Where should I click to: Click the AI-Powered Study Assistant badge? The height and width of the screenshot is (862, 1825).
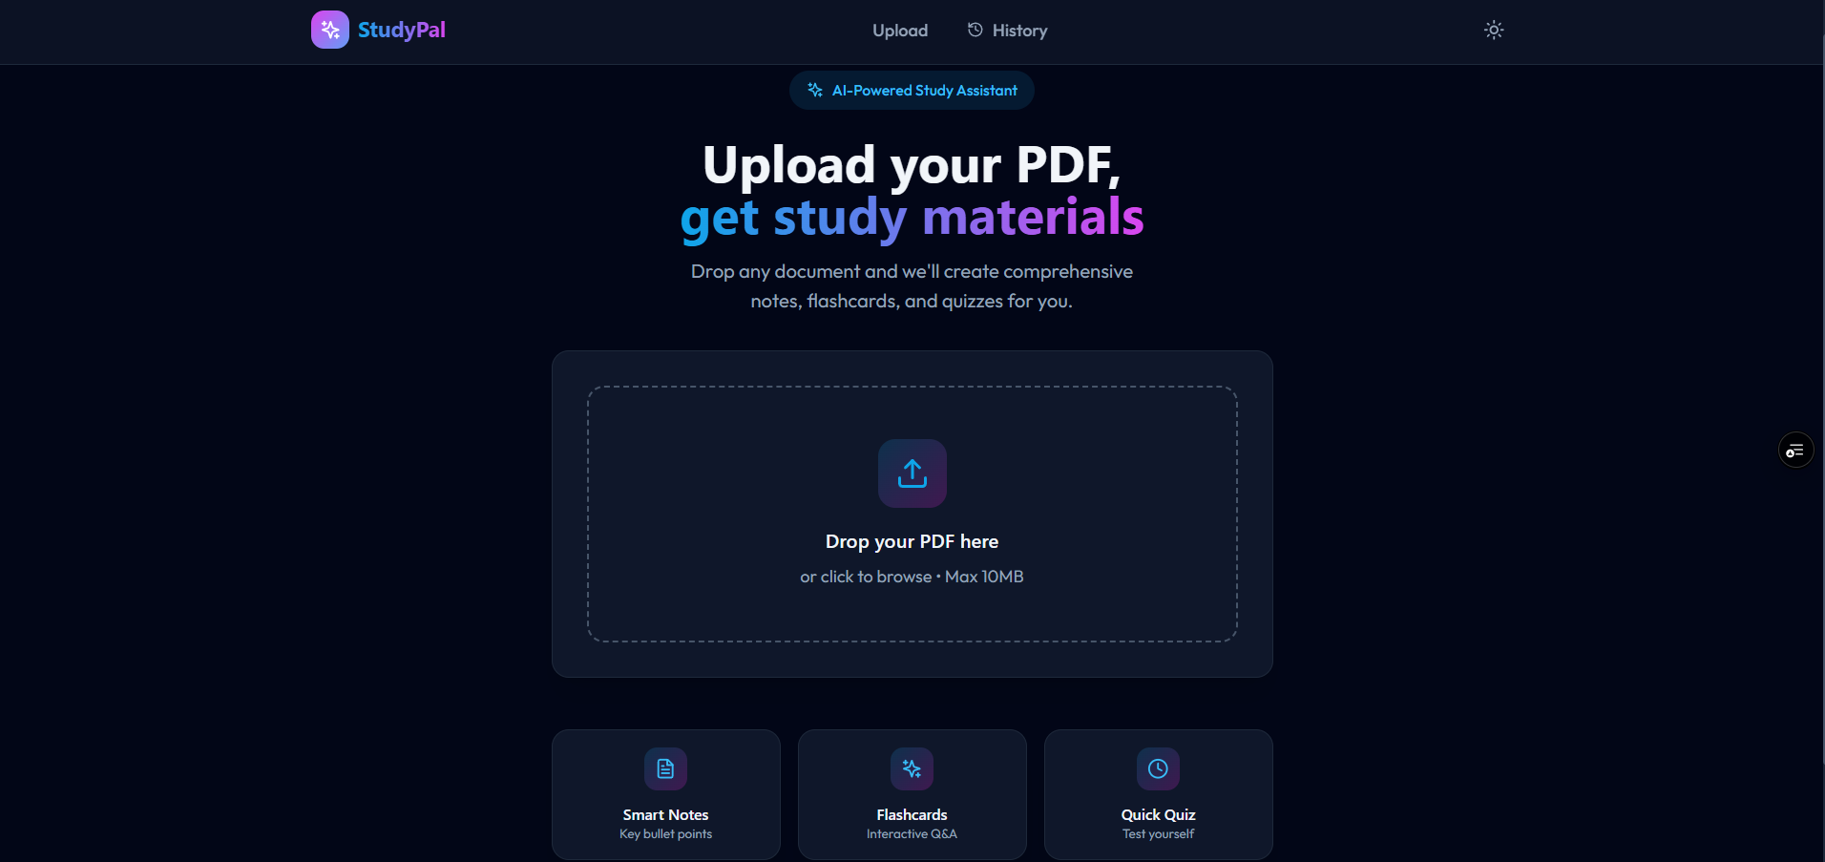(x=912, y=90)
